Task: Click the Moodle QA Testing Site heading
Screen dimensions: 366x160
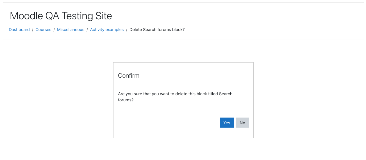Action: click(x=61, y=16)
